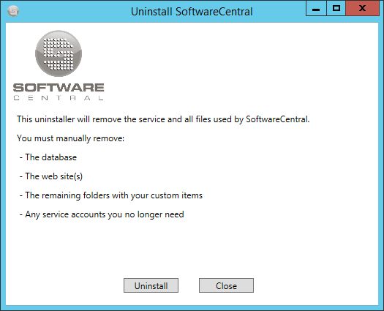The width and height of the screenshot is (384, 311).
Task: Click the 'custom items' words in list
Action: pos(176,195)
